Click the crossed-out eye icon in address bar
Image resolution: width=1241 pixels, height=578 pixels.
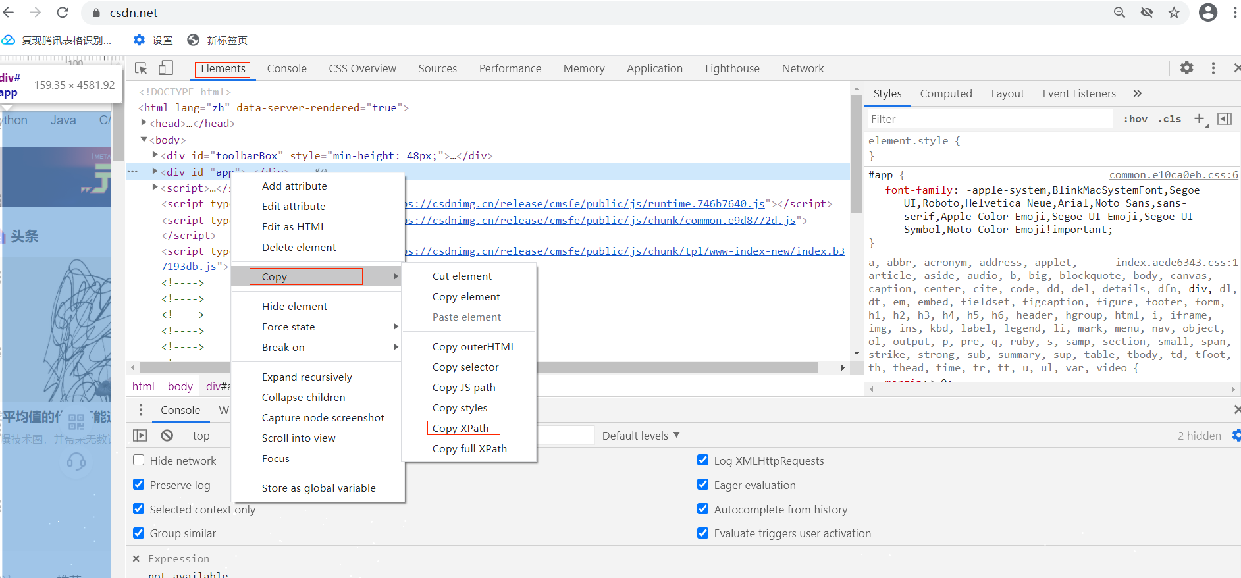tap(1147, 13)
